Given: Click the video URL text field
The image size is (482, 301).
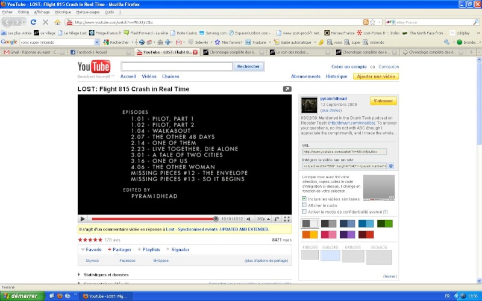Looking at the screenshot, I should (344, 152).
